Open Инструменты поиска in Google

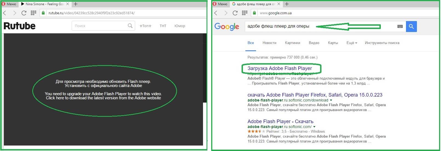tap(382, 43)
